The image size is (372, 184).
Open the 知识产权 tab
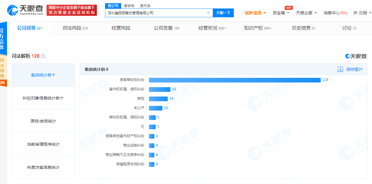point(258,28)
